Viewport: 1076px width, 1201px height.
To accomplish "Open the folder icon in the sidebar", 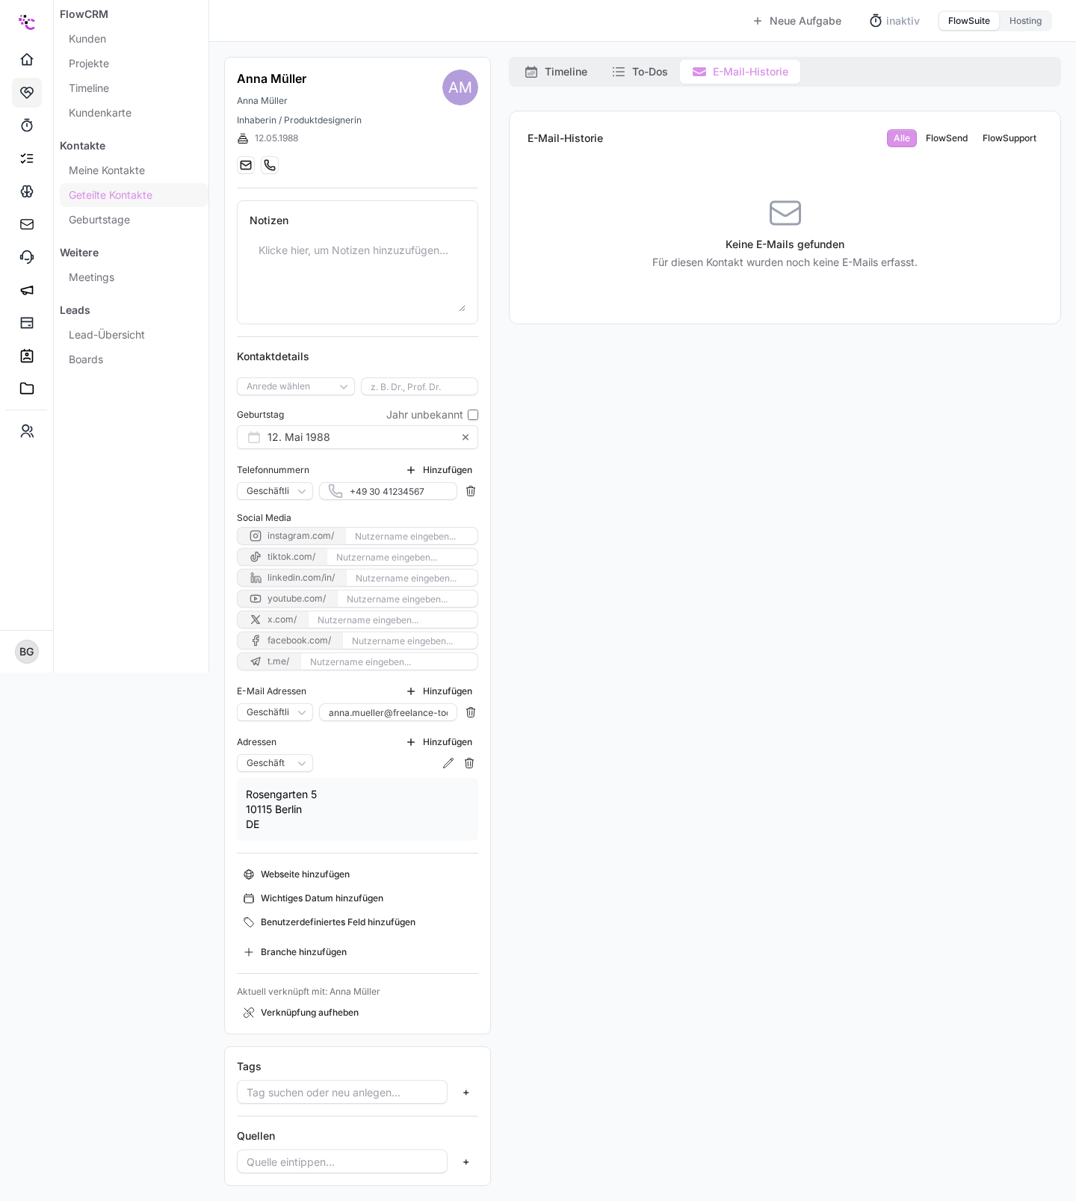I will point(27,389).
